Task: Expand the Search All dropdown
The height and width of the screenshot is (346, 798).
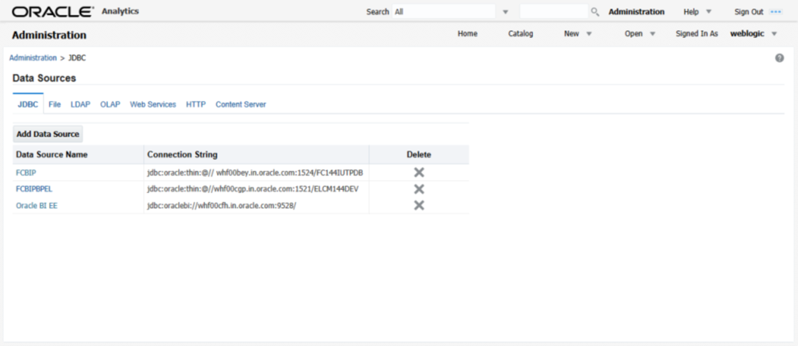Action: (505, 12)
